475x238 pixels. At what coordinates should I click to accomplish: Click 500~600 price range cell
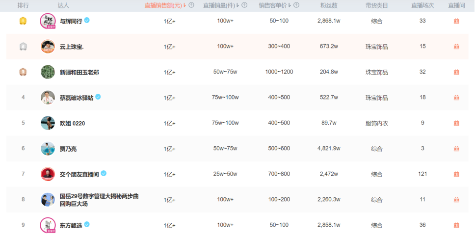point(279,148)
